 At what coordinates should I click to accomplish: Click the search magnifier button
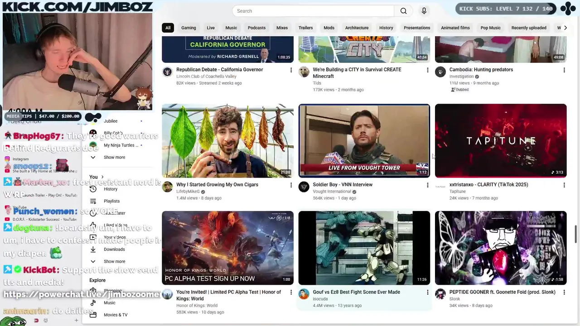[403, 11]
